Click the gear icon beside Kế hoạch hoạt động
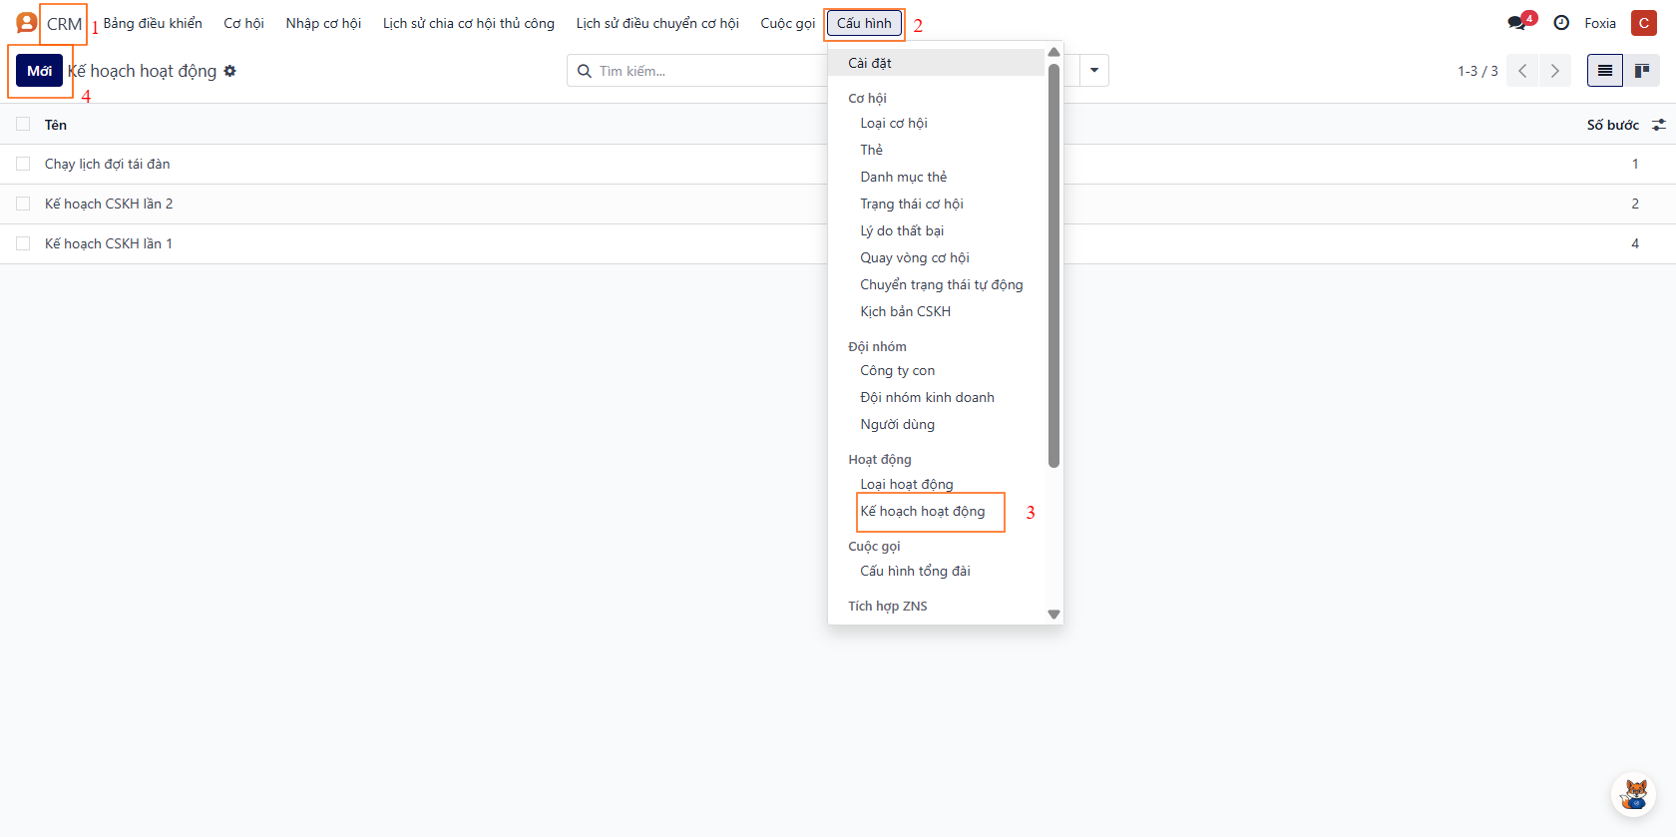1676x837 pixels. click(x=230, y=71)
